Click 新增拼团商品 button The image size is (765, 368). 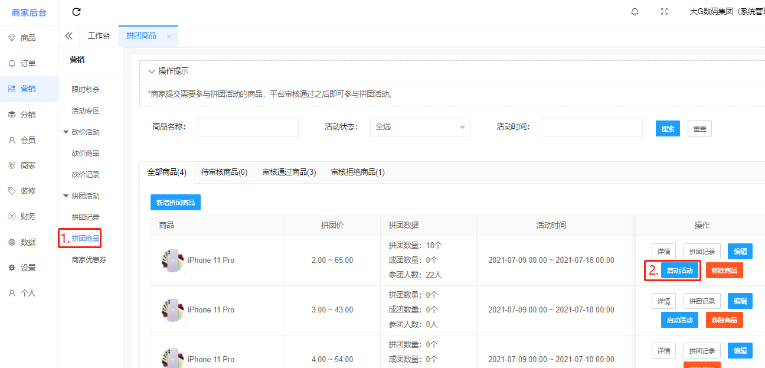coord(175,202)
